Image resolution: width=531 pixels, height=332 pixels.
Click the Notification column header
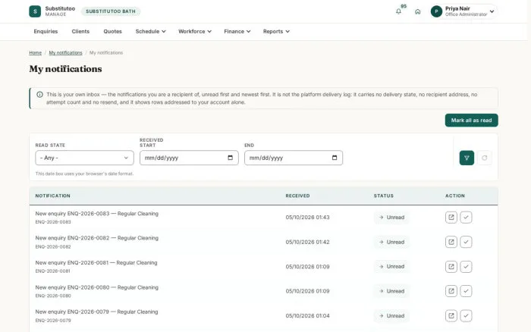53,196
